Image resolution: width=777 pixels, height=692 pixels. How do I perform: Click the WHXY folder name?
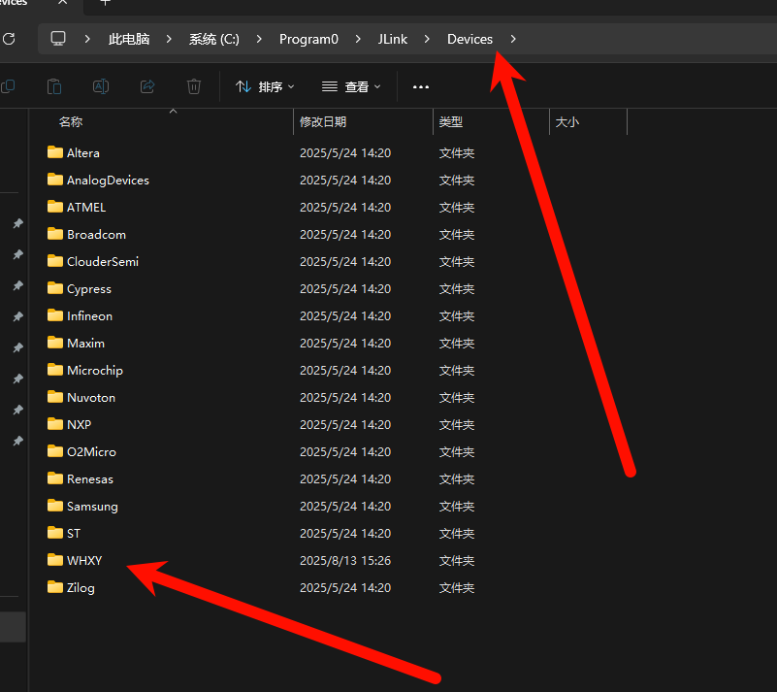tap(84, 561)
